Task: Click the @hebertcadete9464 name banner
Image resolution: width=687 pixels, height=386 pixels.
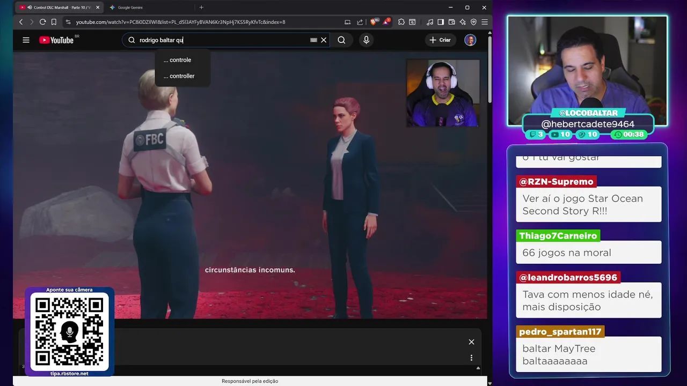Action: tap(588, 124)
